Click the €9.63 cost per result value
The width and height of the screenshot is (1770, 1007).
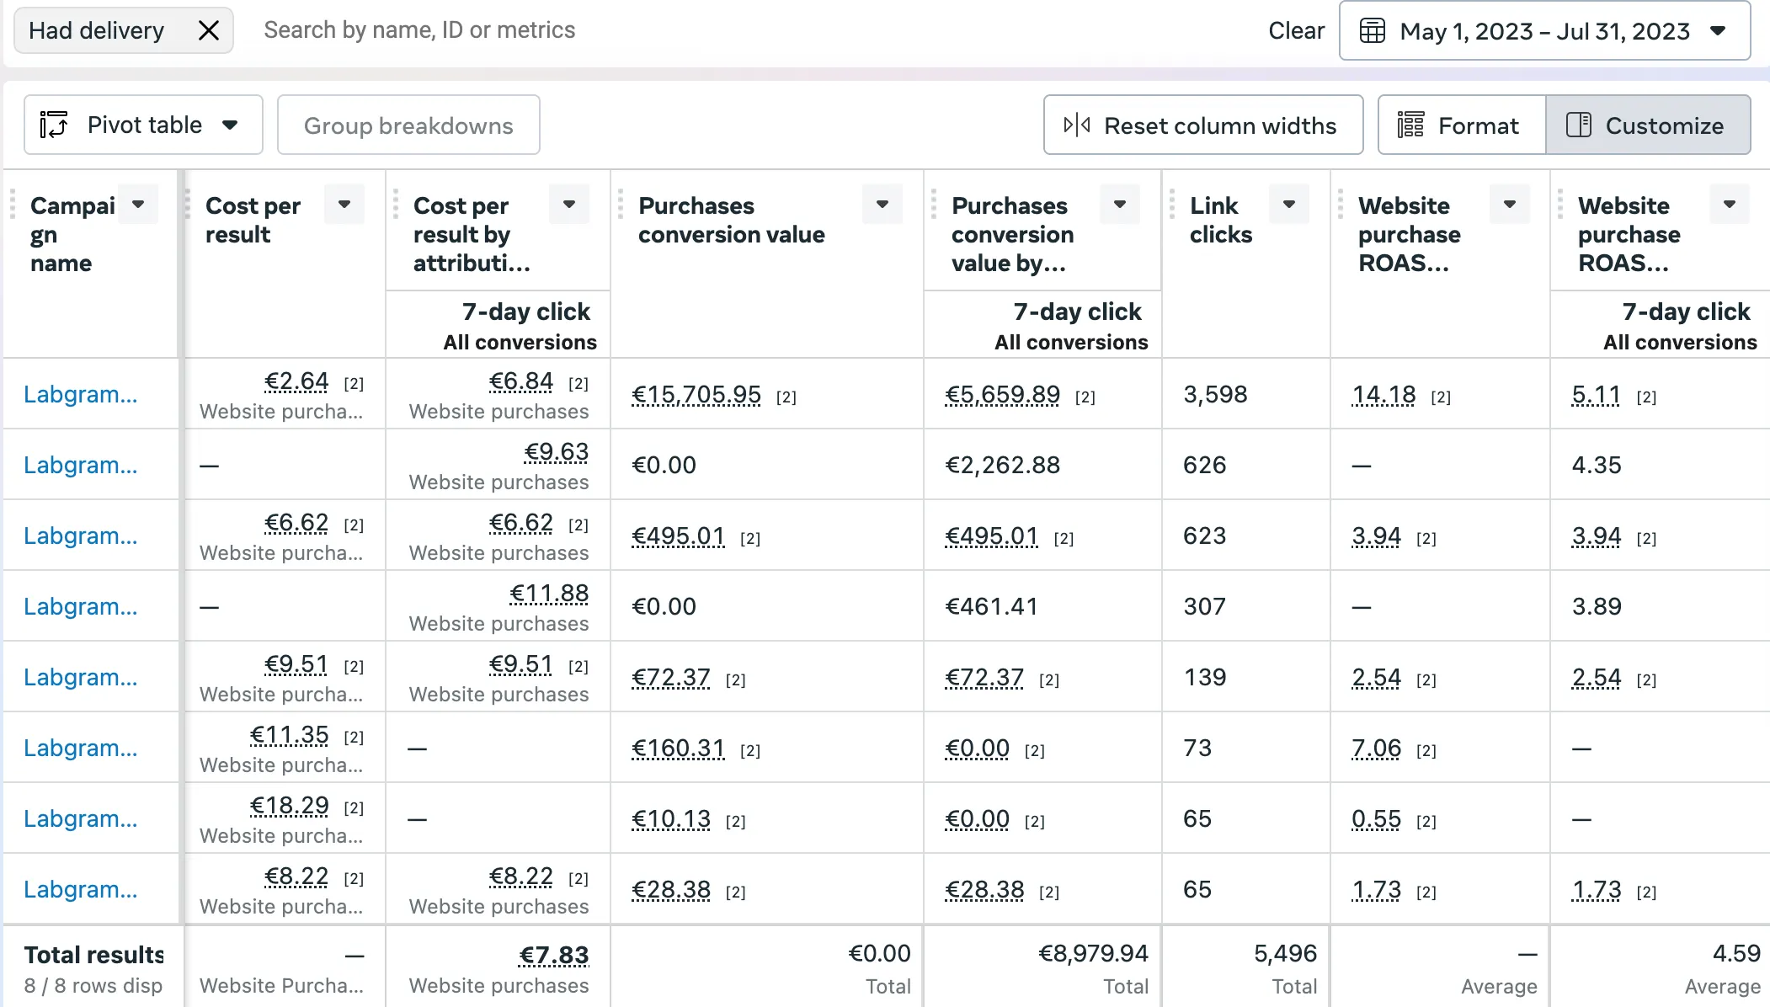point(556,452)
